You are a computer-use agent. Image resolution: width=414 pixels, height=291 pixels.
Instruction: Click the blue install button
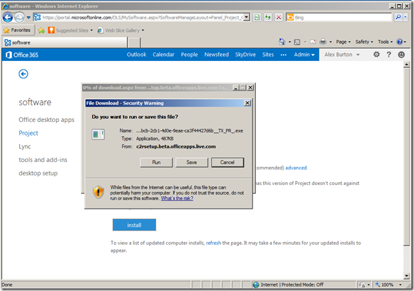(134, 225)
